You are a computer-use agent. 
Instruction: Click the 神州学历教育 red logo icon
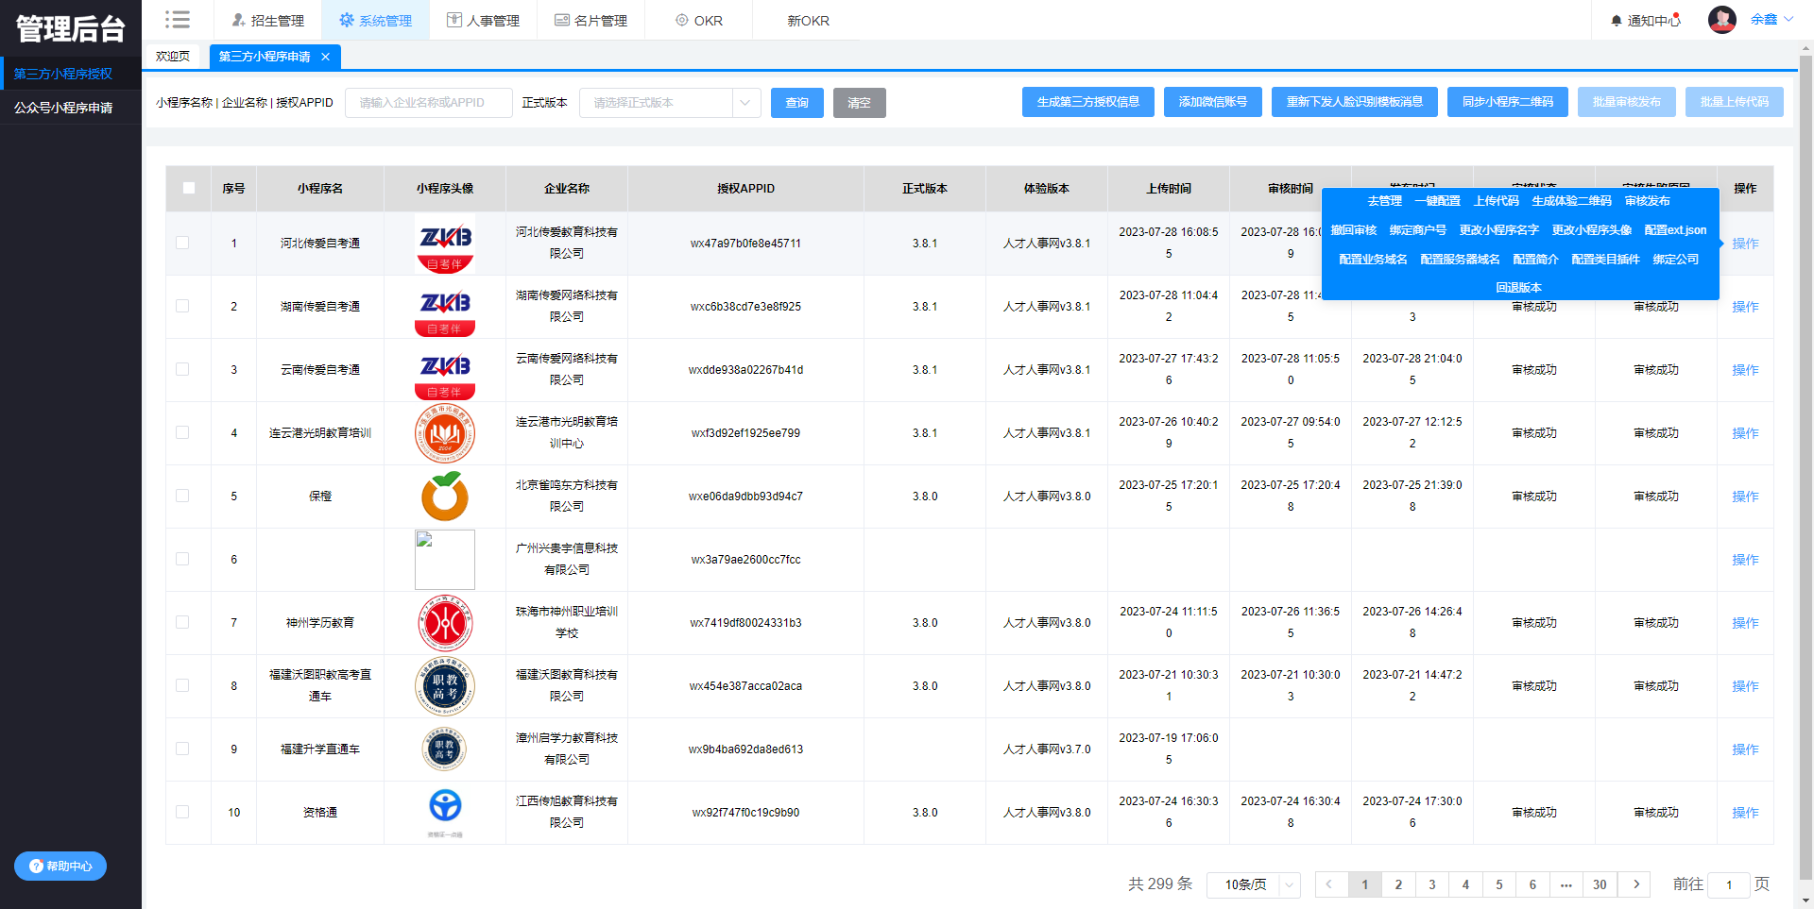click(x=445, y=623)
